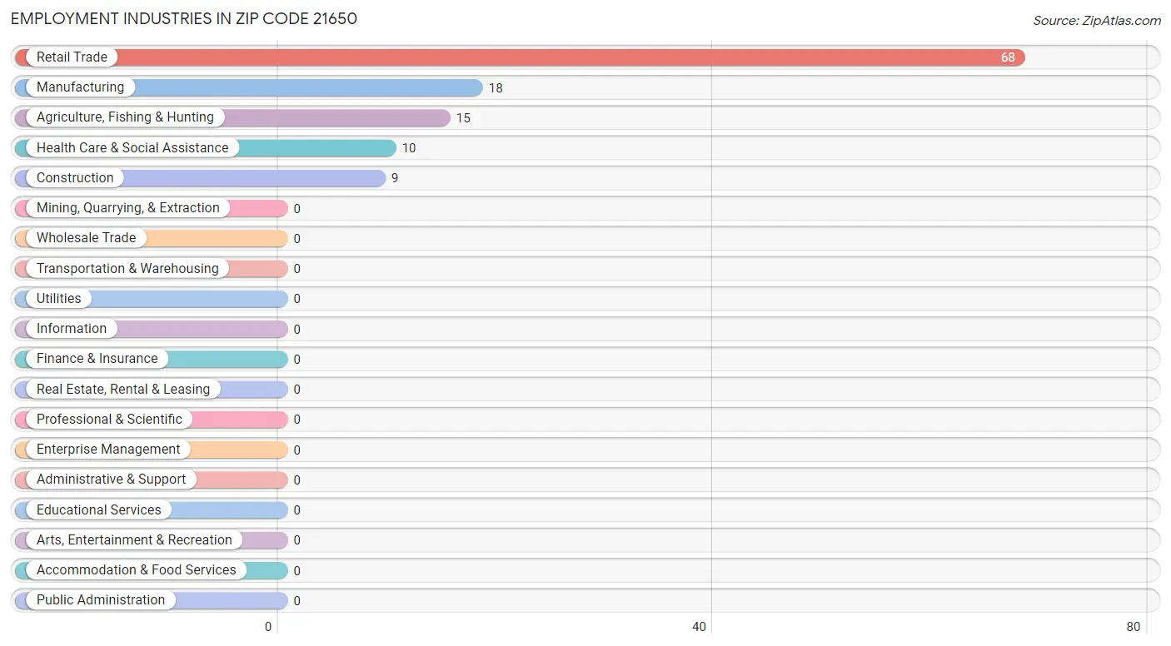Select Accommodation & Food Services label
This screenshot has width=1171, height=646.
tap(137, 570)
